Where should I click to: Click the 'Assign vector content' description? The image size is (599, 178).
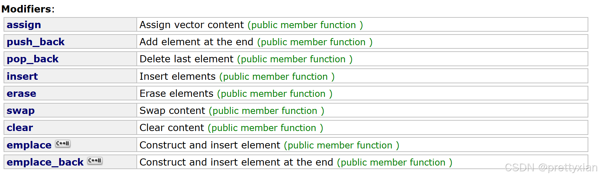click(192, 25)
